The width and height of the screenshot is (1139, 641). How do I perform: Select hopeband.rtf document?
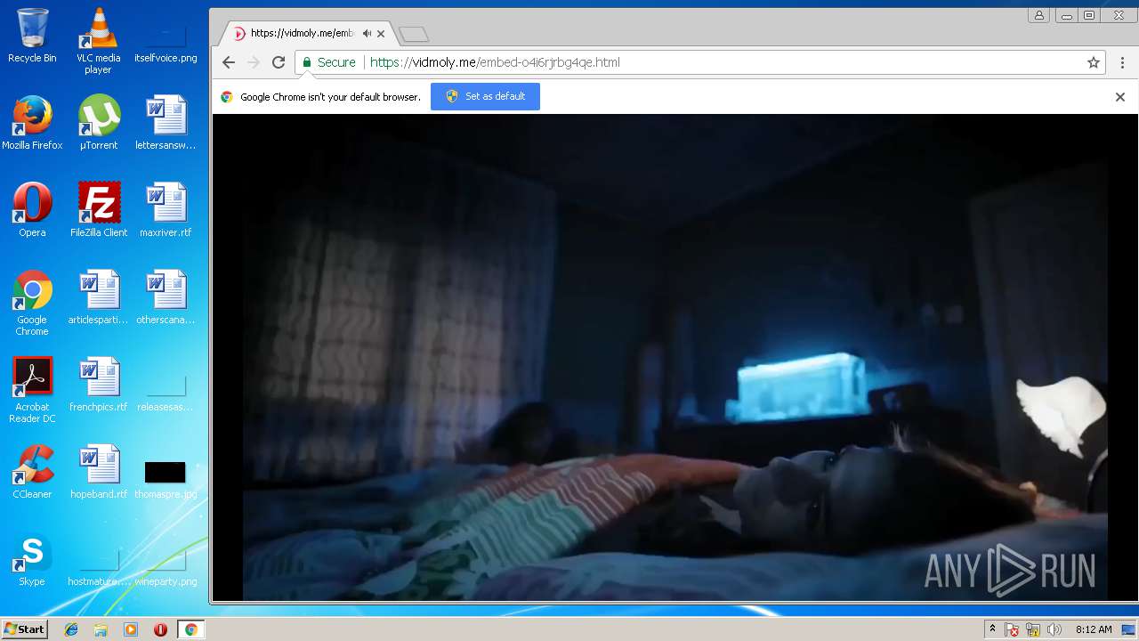(x=99, y=472)
